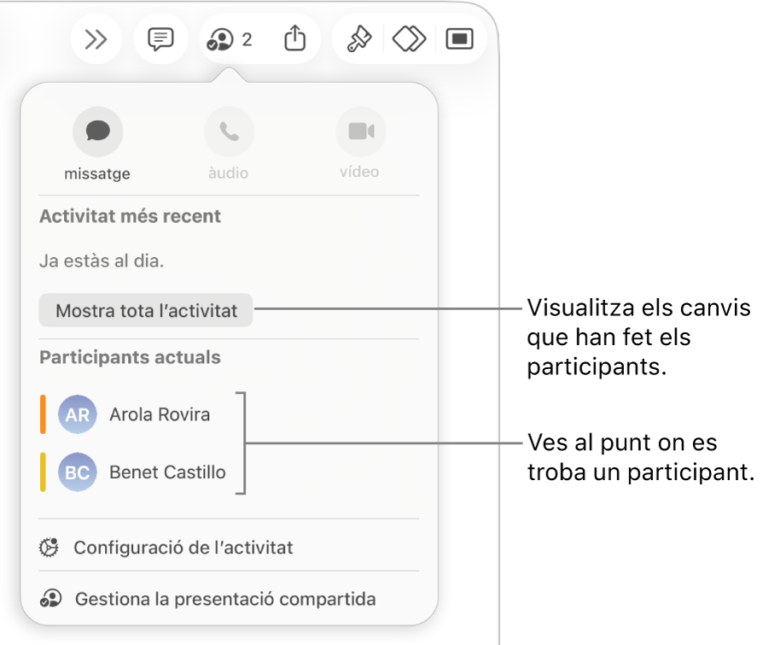Click the 'Activitat més recent' heading

131,216
